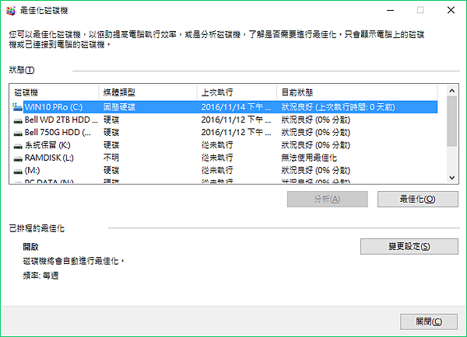Click the 頻率: 每週 frequency text

40,276
